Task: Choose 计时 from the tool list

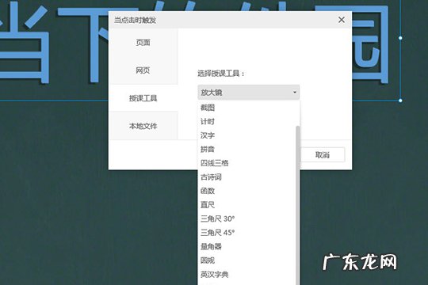Action: point(246,121)
